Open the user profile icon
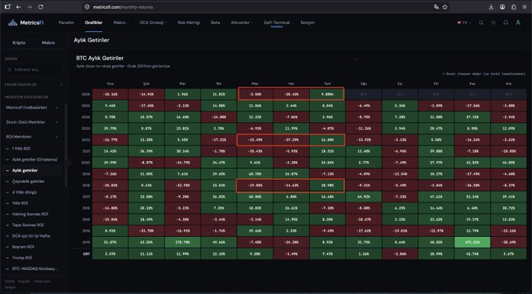This screenshot has height=294, width=532. 518,23
